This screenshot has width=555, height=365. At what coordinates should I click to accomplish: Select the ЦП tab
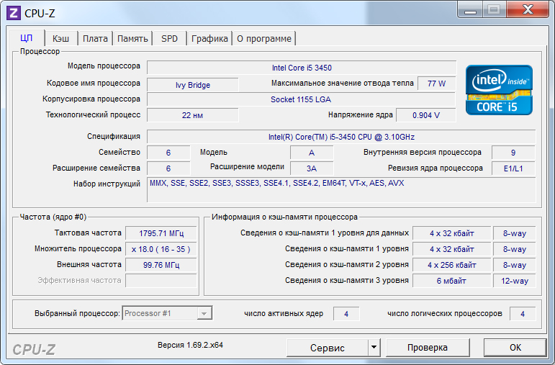(x=27, y=38)
